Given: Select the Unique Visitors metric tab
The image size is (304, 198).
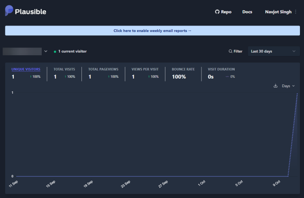Looking at the screenshot, I should click(x=26, y=69).
